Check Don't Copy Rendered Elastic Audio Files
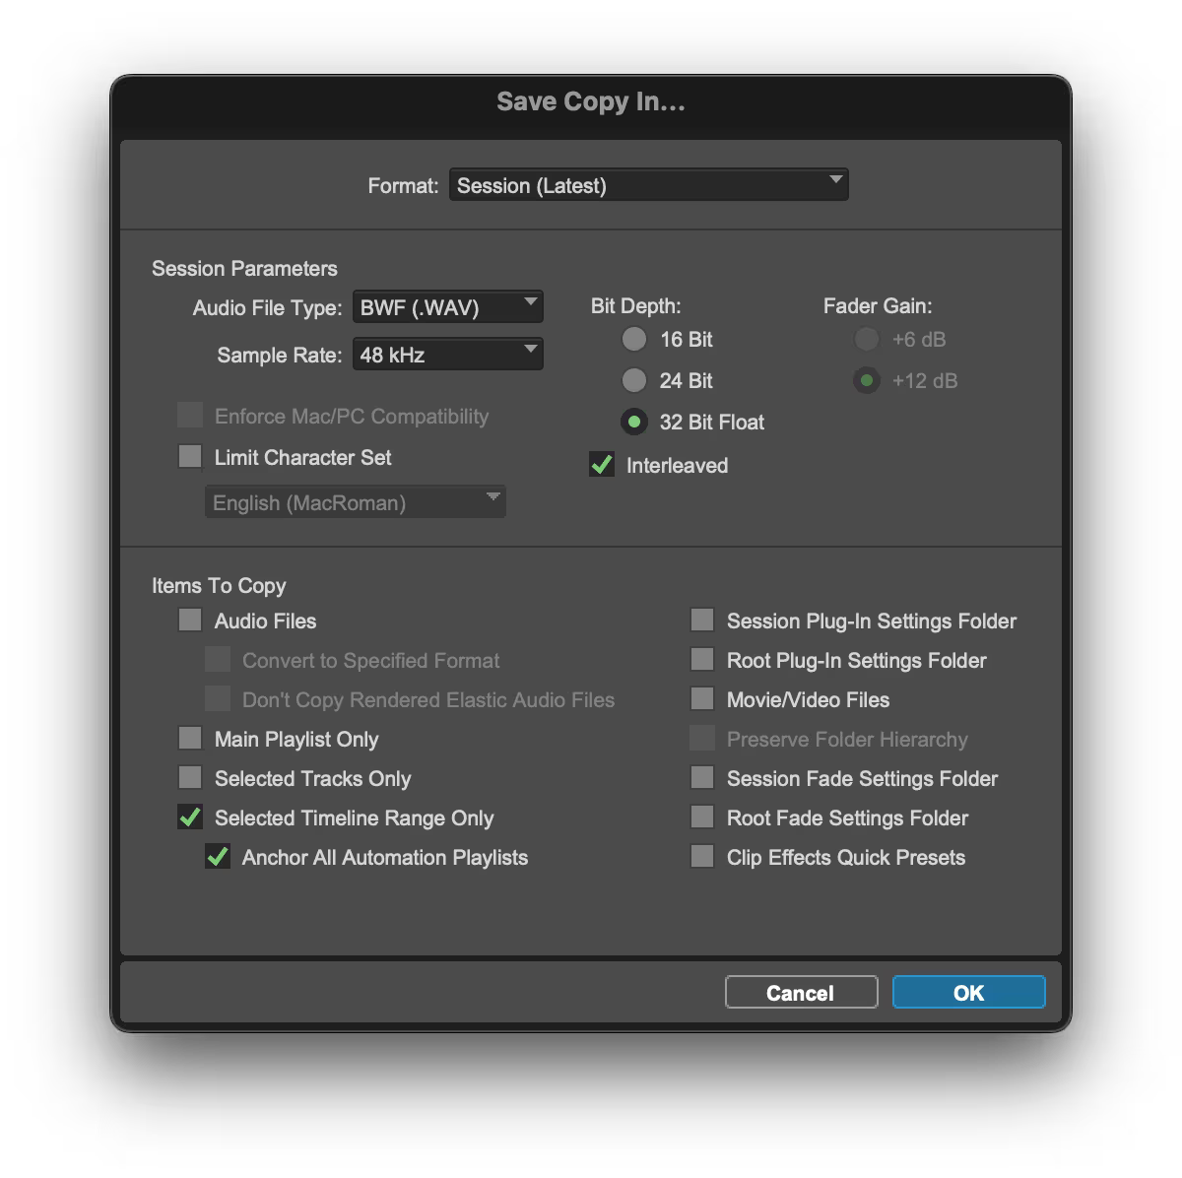This screenshot has height=1178, width=1182. pyautogui.click(x=218, y=698)
